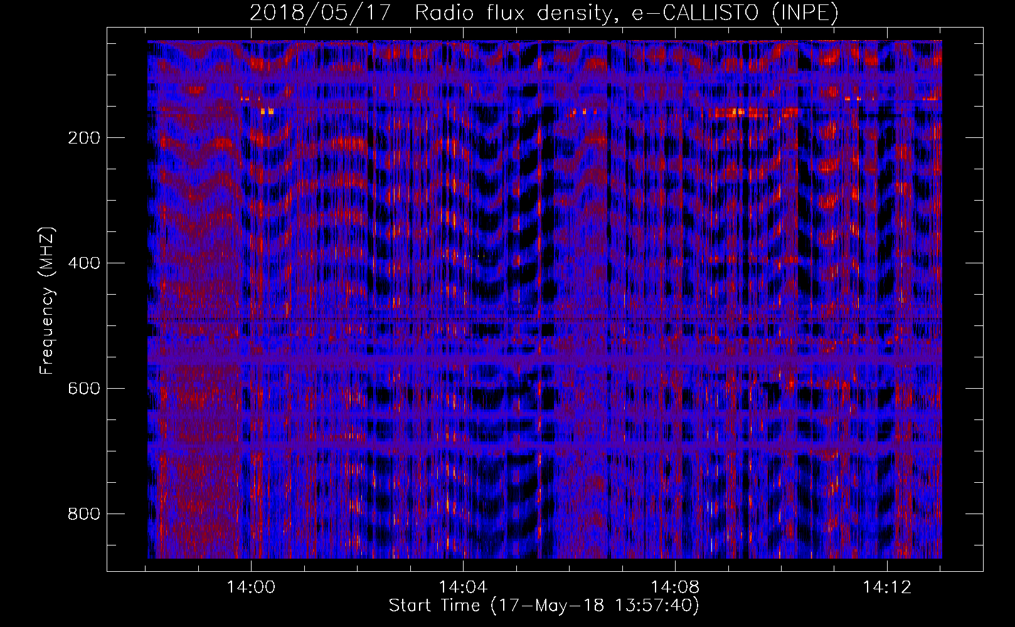This screenshot has width=1015, height=627.
Task: Select the 'Frequency (MHZ)' y-axis label
Action: coord(46,301)
